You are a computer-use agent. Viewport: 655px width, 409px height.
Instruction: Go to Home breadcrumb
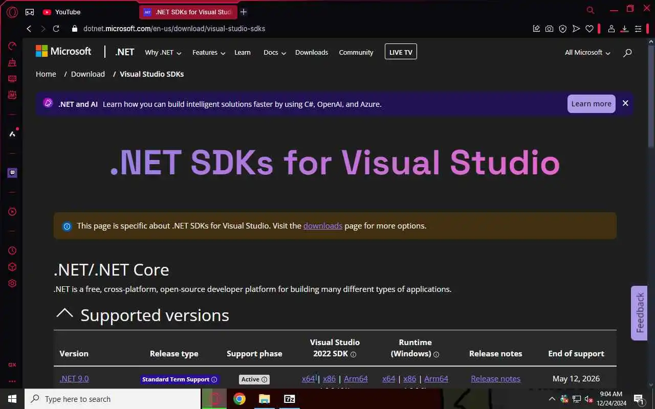pos(46,74)
